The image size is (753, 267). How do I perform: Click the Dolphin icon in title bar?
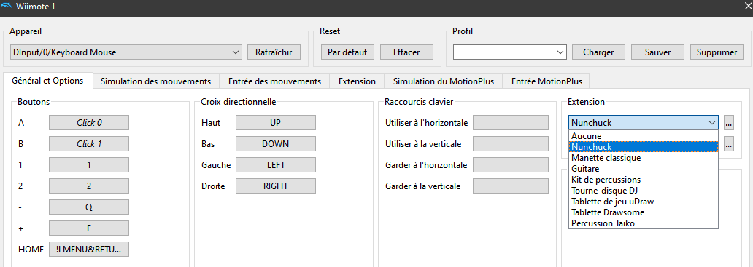click(6, 7)
